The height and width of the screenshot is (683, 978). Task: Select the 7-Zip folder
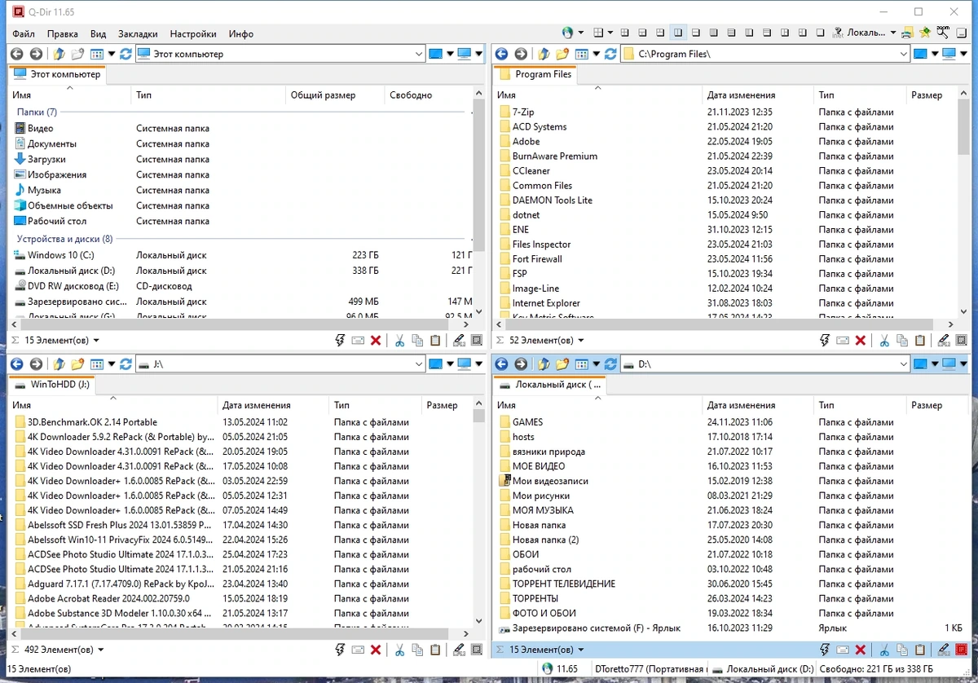pyautogui.click(x=523, y=112)
